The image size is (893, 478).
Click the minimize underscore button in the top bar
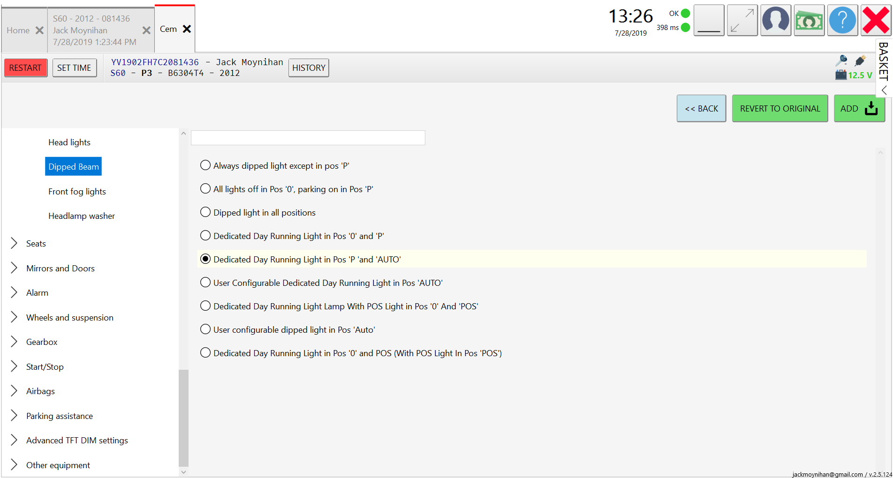point(709,20)
